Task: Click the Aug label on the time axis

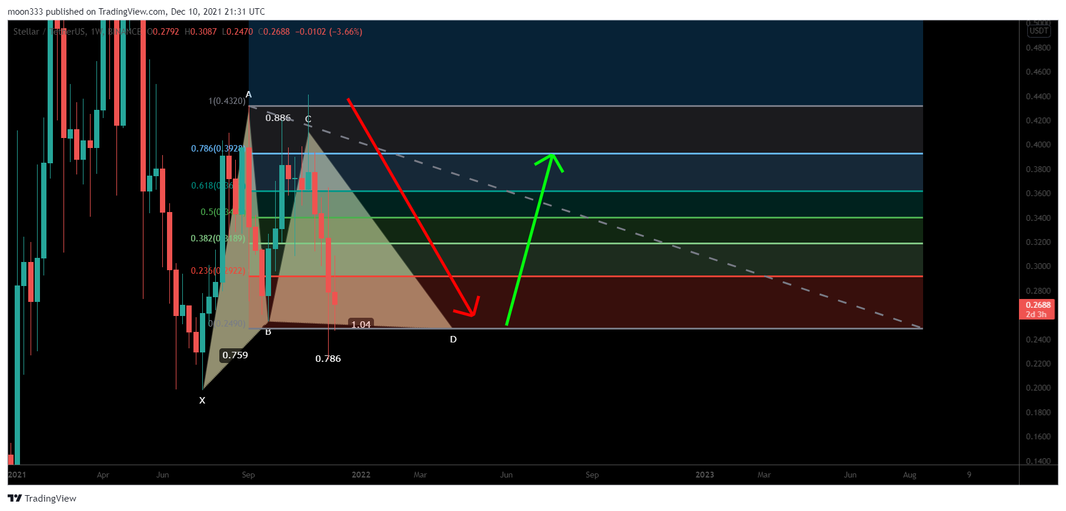Action: pos(910,475)
